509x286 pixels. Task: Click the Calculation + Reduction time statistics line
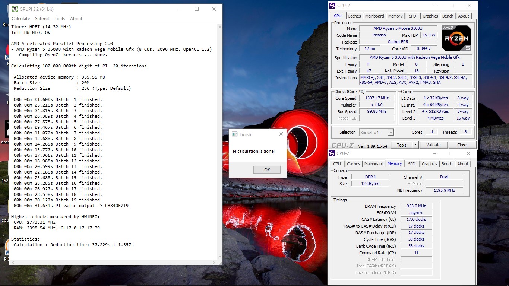point(73,245)
